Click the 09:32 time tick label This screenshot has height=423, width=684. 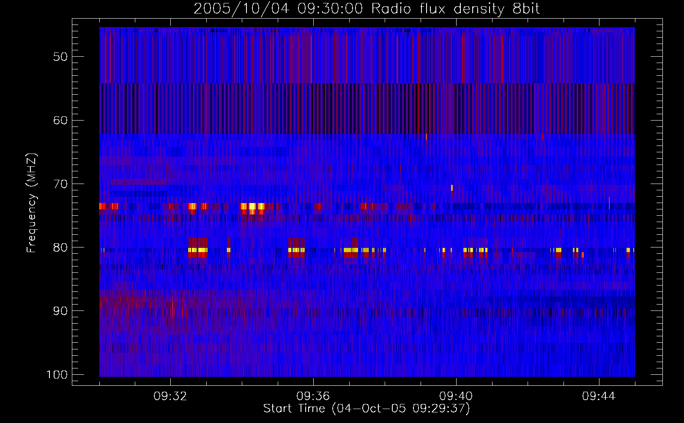170,396
